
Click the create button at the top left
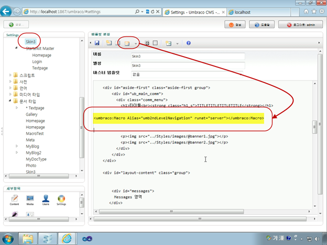[16, 25]
